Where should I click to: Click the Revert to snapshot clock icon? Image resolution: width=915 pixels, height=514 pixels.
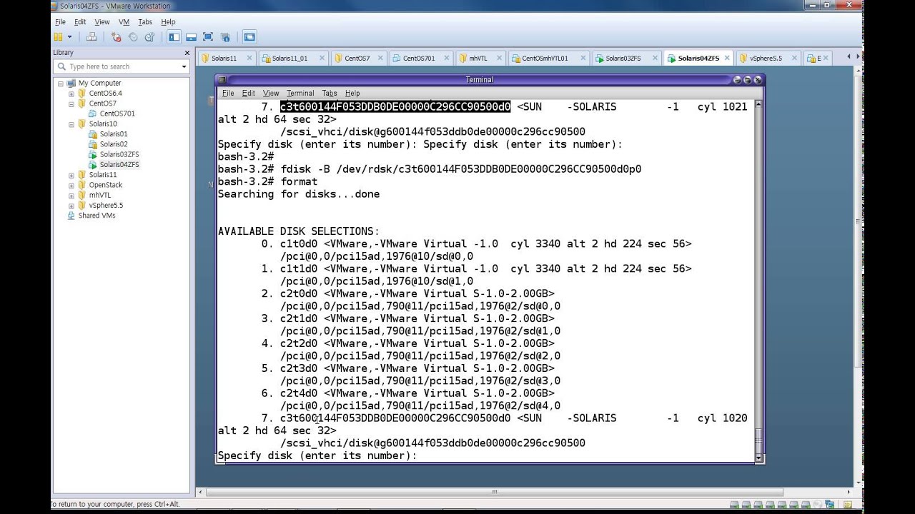point(133,37)
